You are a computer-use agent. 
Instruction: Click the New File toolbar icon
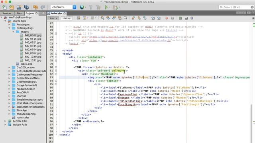tap(4, 7)
